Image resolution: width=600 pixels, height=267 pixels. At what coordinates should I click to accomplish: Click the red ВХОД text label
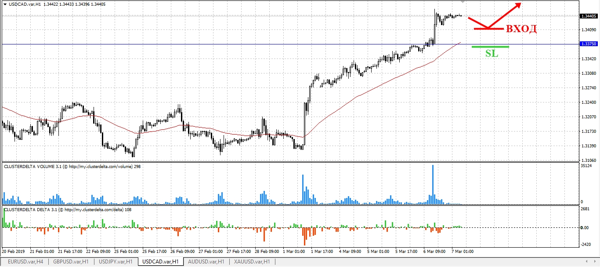521,29
